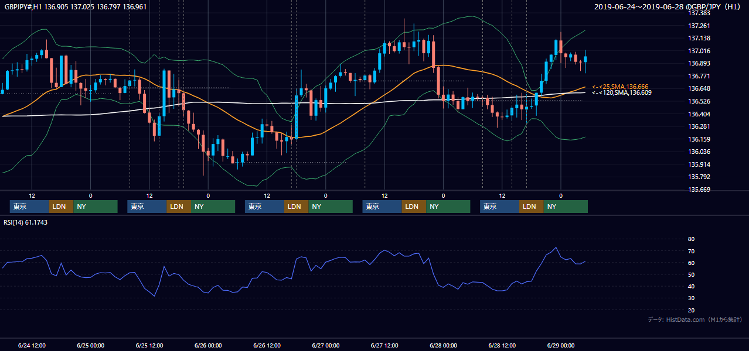Click the 6/28 12:00 date label
This screenshot has height=351, width=749.
(502, 346)
